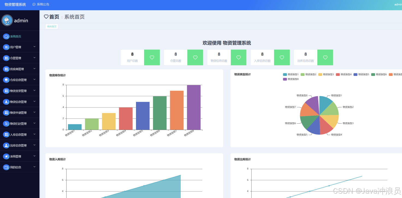Select the 仓管管理 sidebar icon
402x198 pixels.
click(6, 58)
